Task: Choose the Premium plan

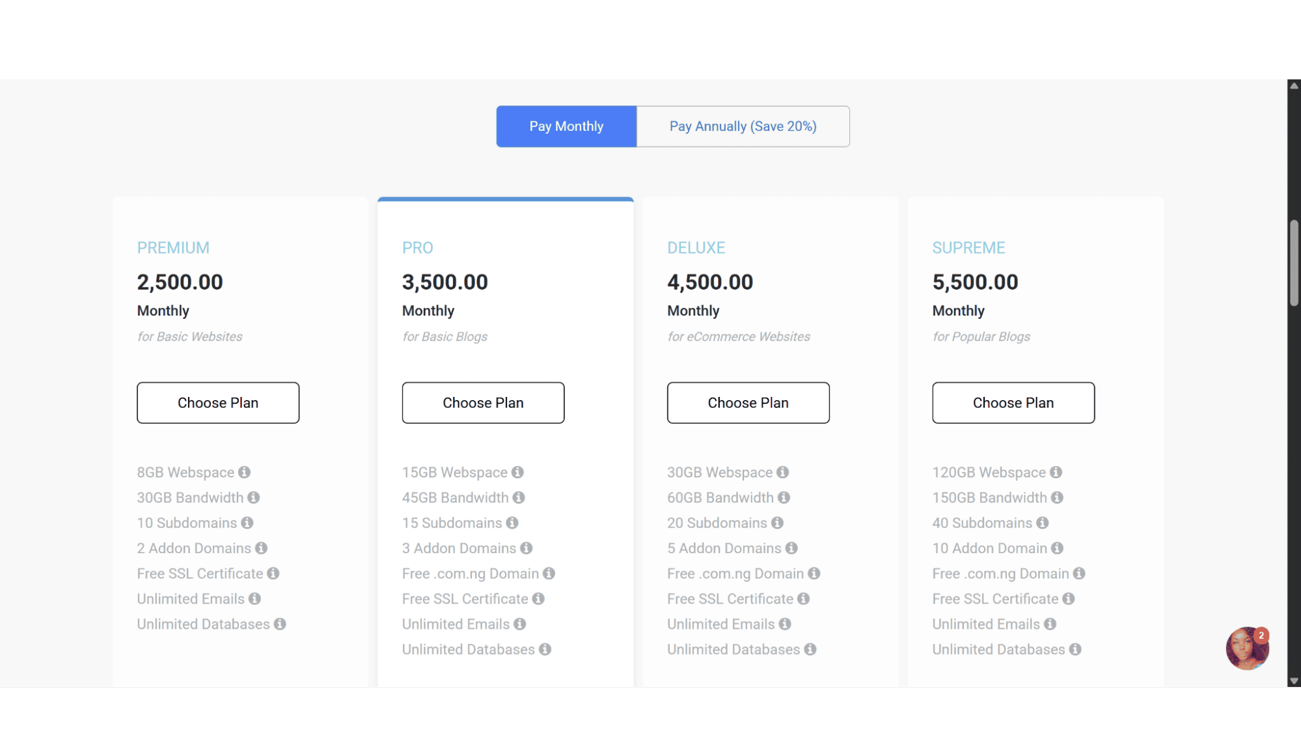Action: click(218, 403)
